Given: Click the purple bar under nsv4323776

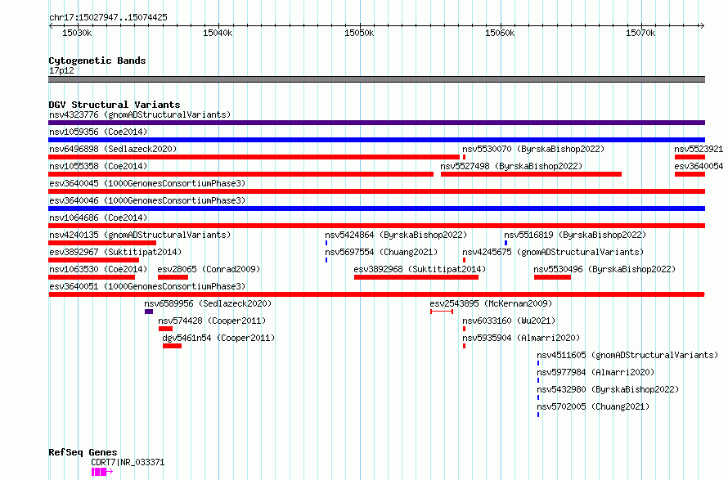Looking at the screenshot, I should tap(376, 123).
